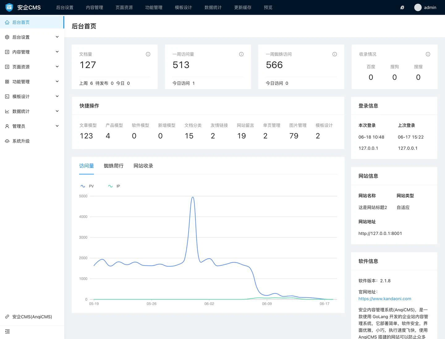Open the admin avatar menu
Screen dimensions: 445x339
point(425,7)
